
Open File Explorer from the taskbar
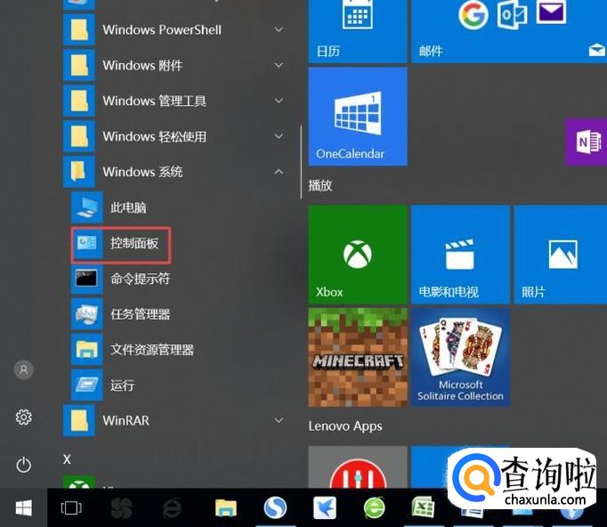point(226,507)
